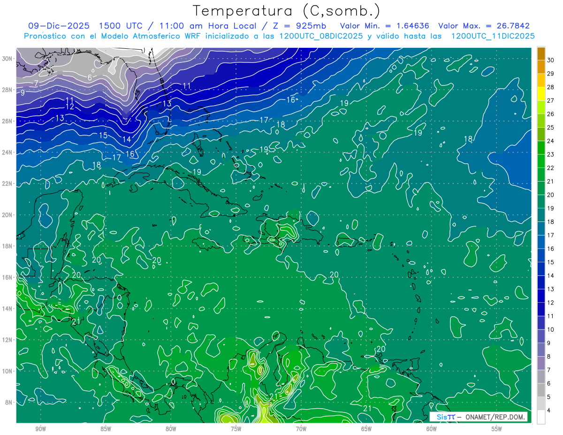
Task: Click the contour label '7' on the map
Action: click(x=36, y=84)
